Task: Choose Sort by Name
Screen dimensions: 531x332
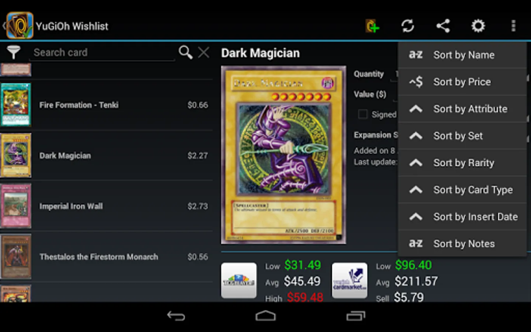Action: click(462, 55)
